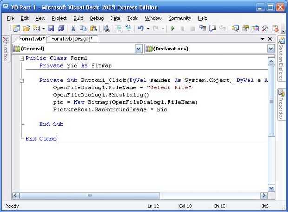Screen dimensions: 288x212
Task: Click the Paste toolbar icon
Action: (x=93, y=29)
